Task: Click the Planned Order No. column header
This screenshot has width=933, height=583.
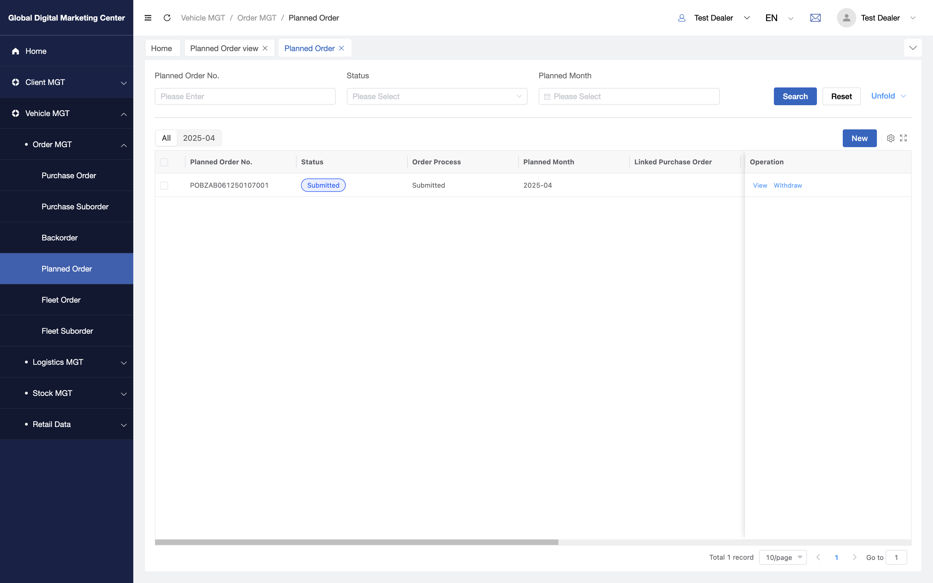Action: point(221,162)
